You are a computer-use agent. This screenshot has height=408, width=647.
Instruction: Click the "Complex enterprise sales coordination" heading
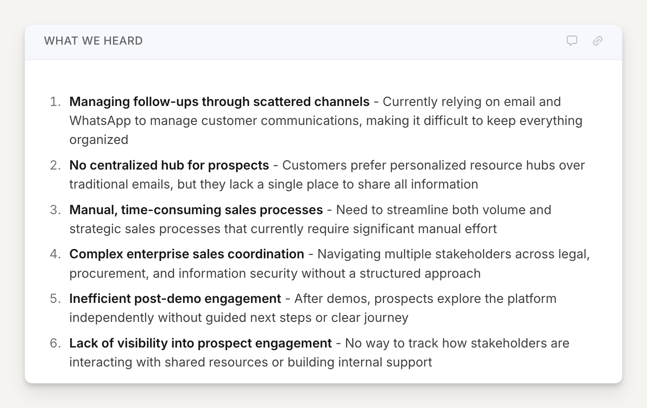[x=186, y=254]
